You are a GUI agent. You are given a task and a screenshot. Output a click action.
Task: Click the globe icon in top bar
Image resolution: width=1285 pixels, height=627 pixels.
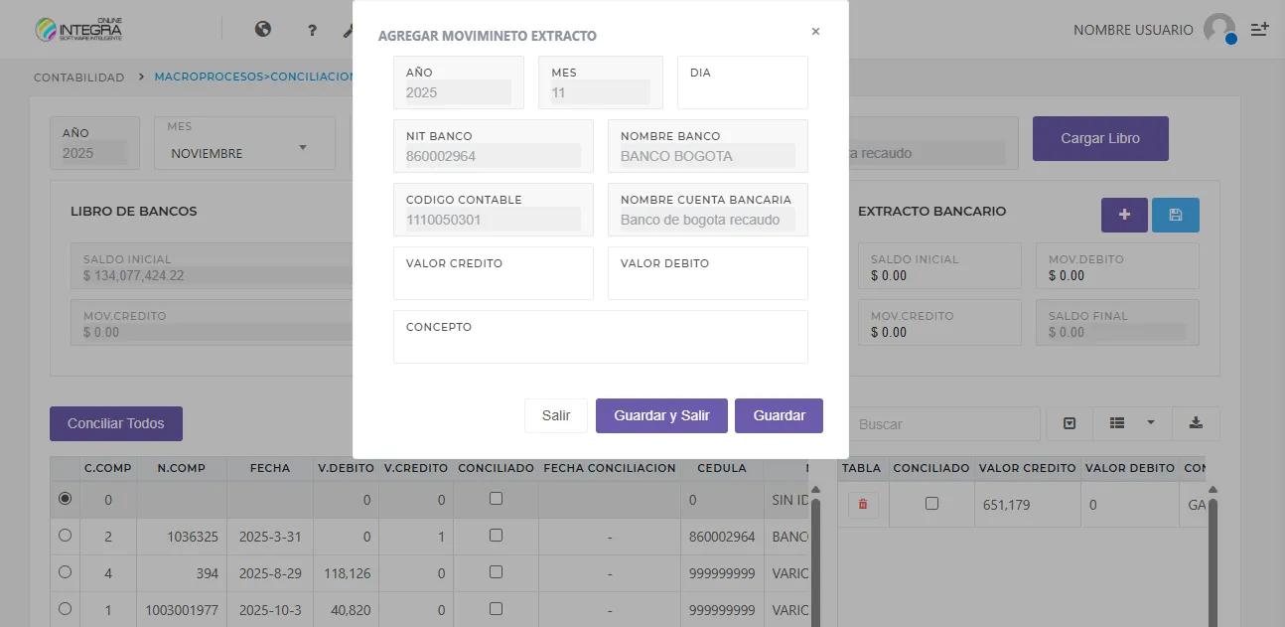263,30
